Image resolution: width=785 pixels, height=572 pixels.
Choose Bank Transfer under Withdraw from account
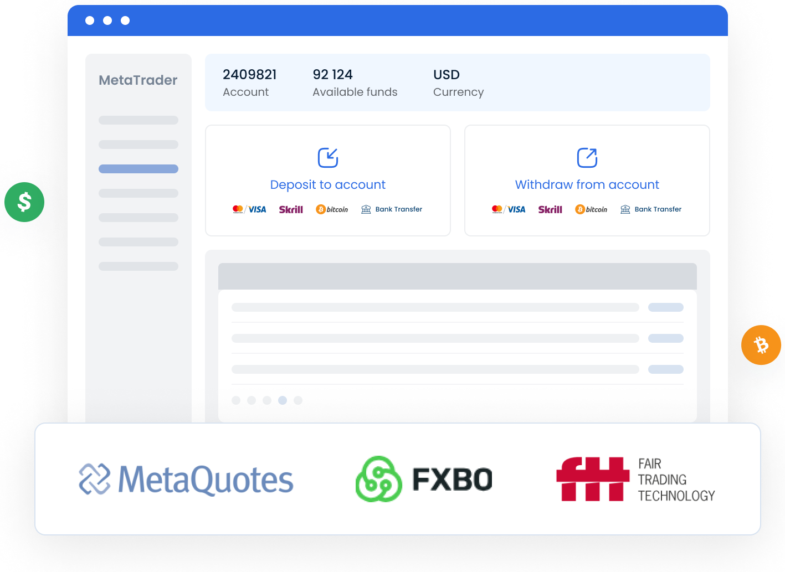point(651,209)
